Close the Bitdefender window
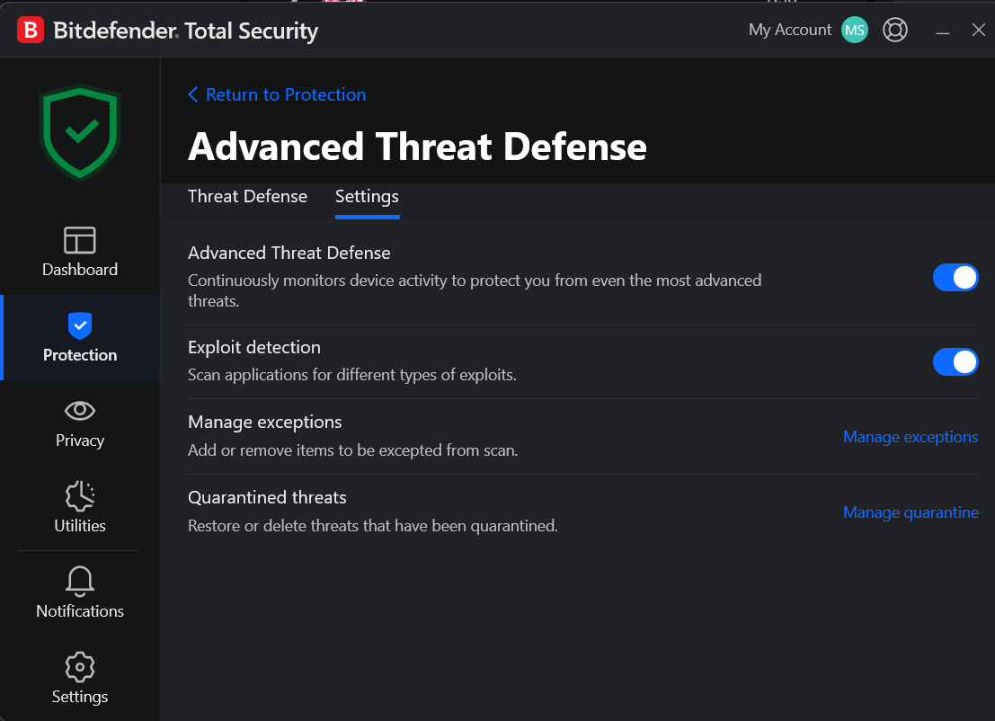Image resolution: width=995 pixels, height=721 pixels. tap(979, 30)
